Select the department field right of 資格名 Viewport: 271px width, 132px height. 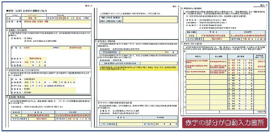pos(75,47)
